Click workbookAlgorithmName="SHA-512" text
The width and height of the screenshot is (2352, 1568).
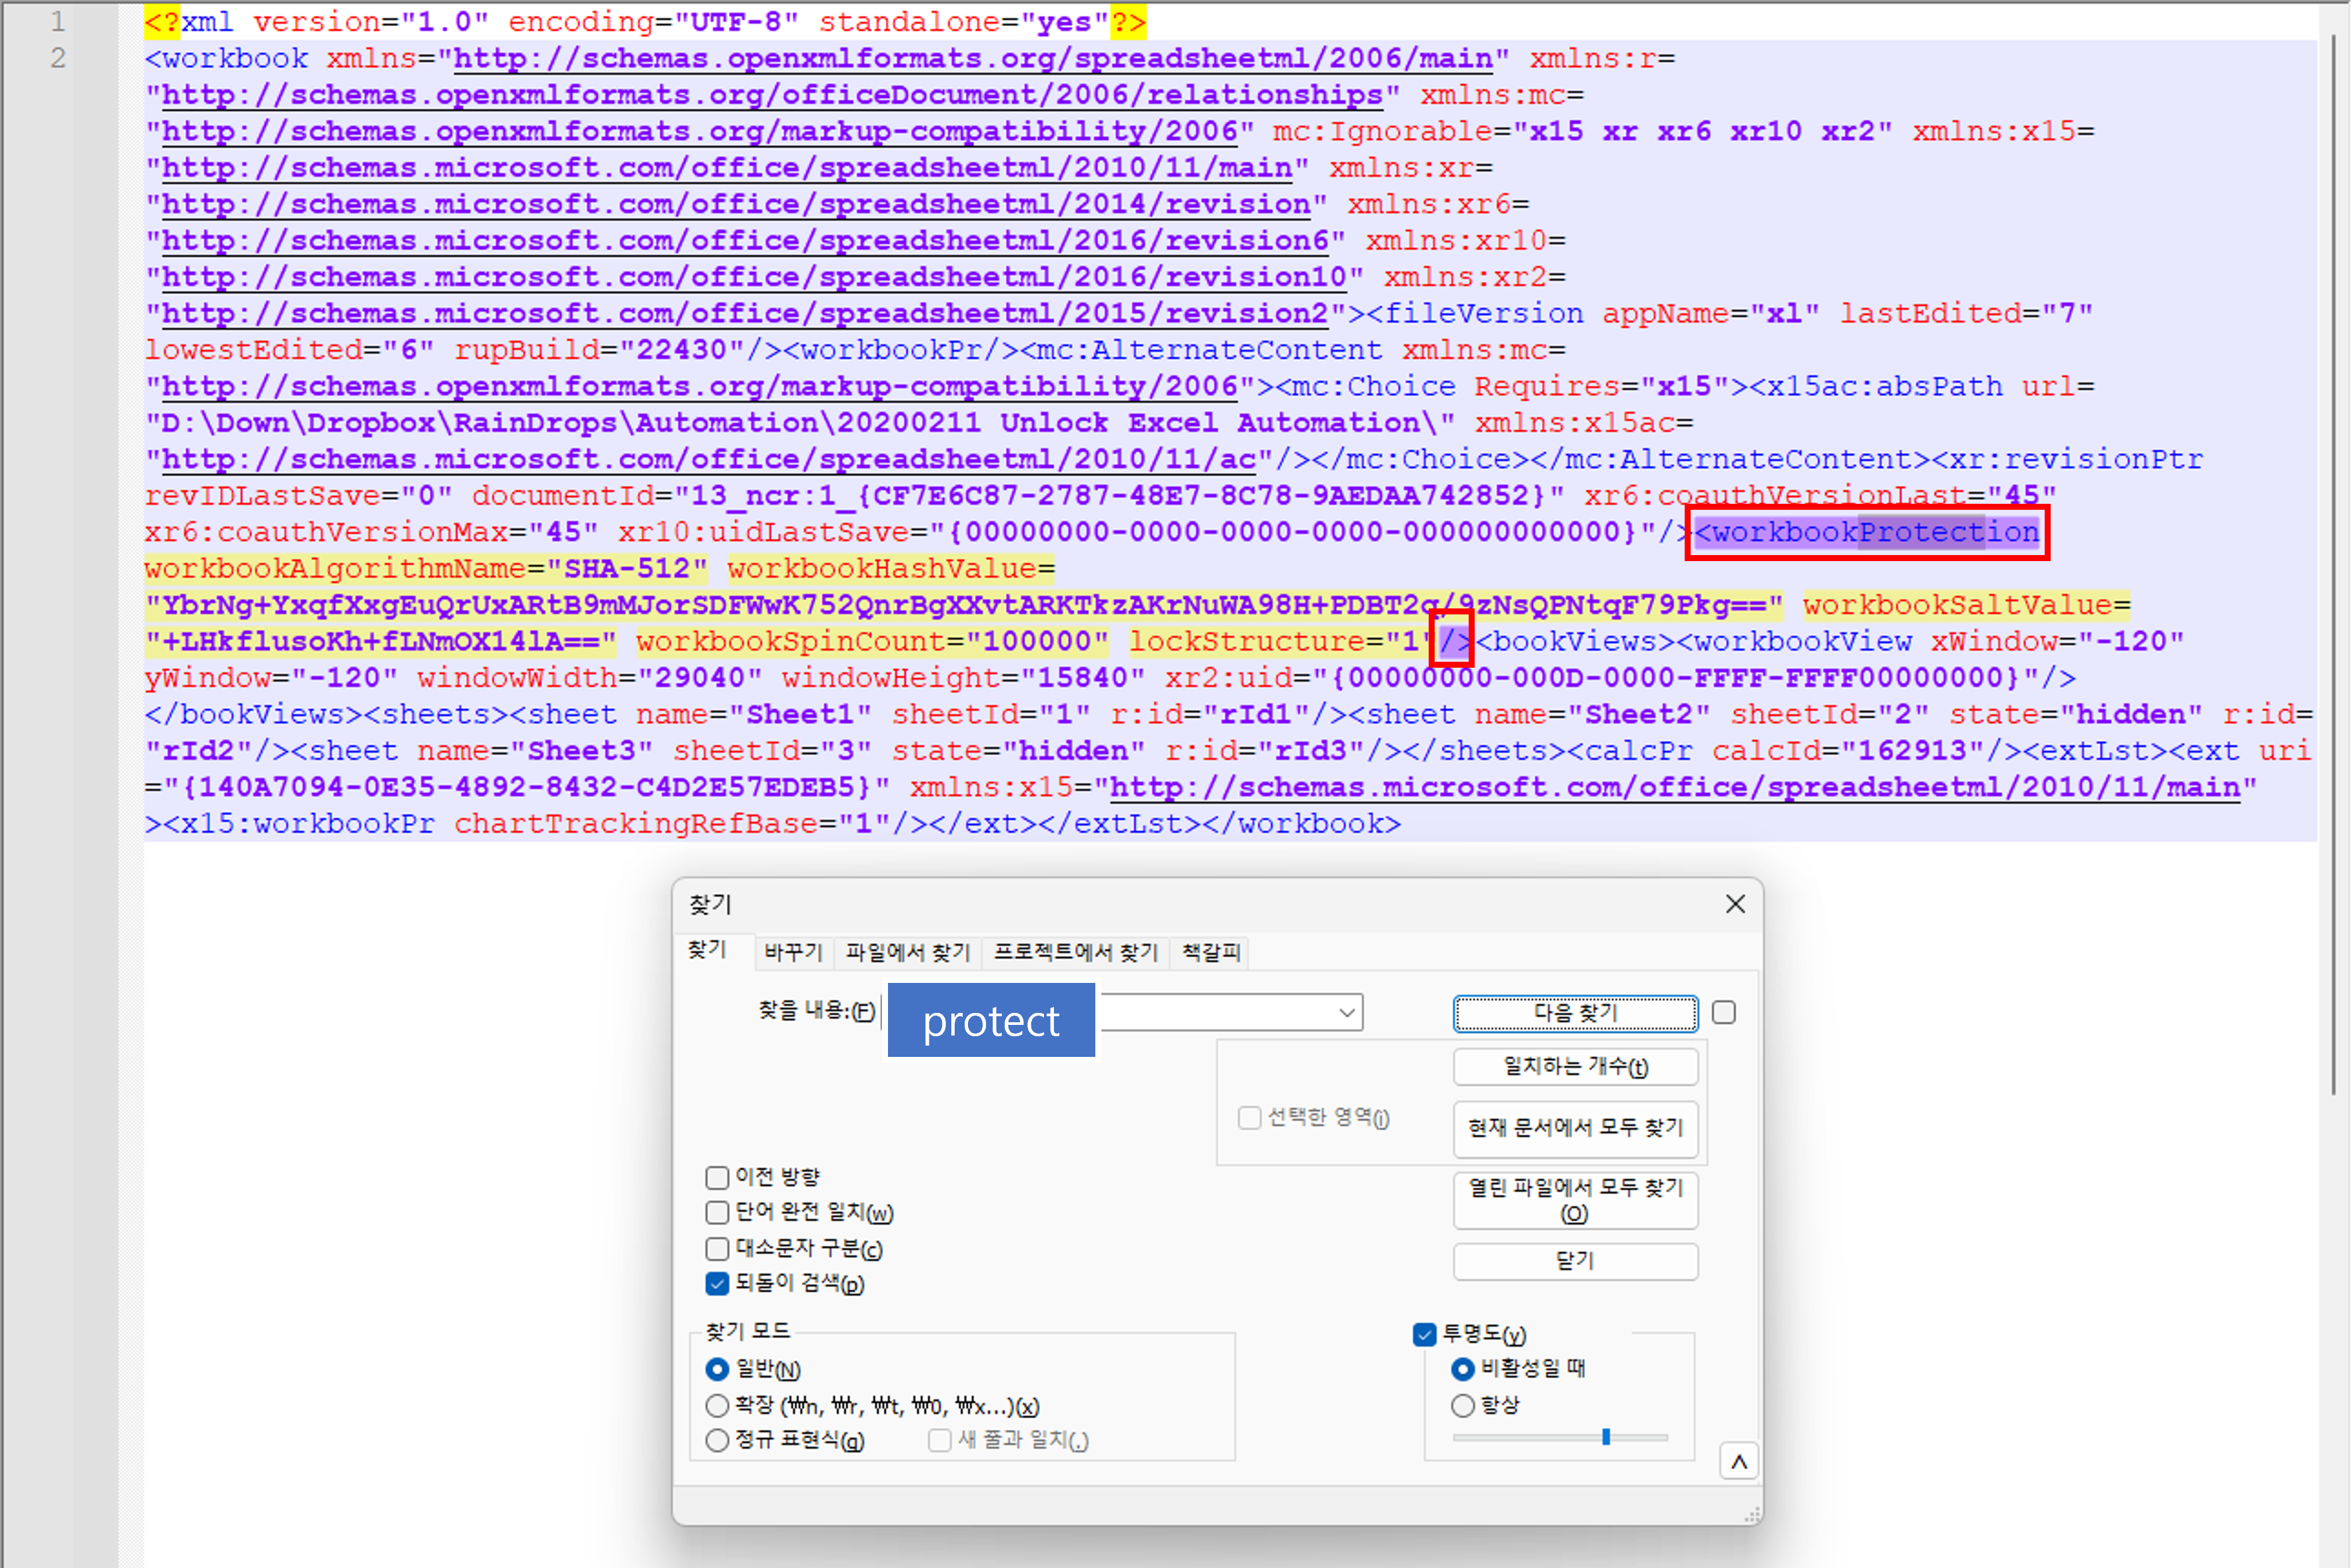click(426, 569)
